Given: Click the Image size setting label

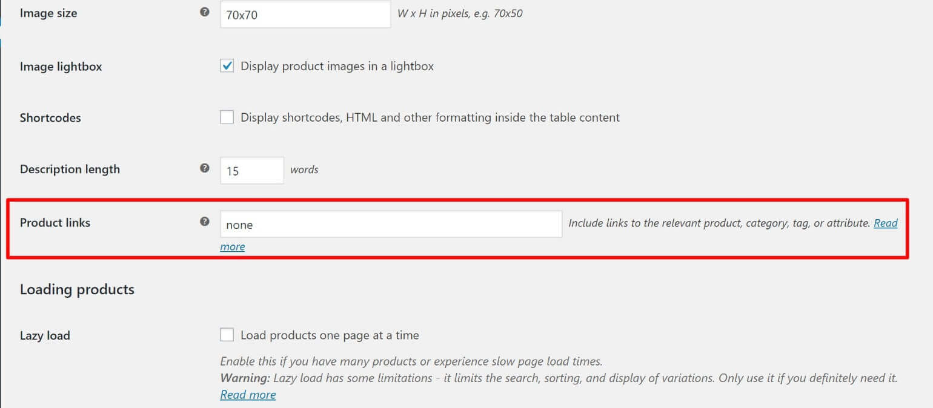Looking at the screenshot, I should [48, 13].
